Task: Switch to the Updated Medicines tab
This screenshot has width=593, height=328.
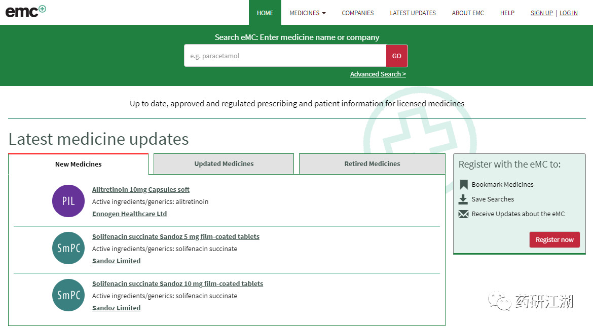Action: pyautogui.click(x=224, y=163)
